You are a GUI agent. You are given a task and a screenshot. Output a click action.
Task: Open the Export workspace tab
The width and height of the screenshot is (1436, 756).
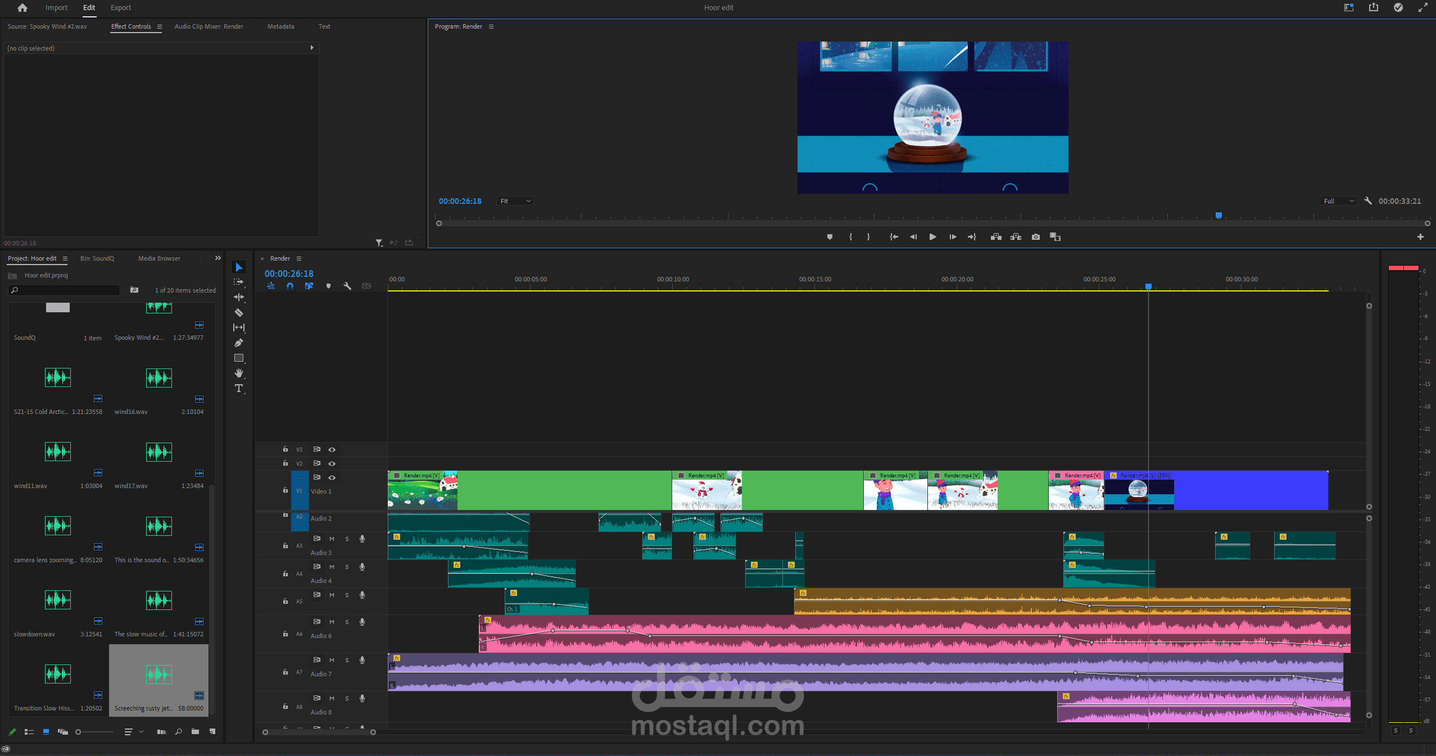tap(120, 8)
